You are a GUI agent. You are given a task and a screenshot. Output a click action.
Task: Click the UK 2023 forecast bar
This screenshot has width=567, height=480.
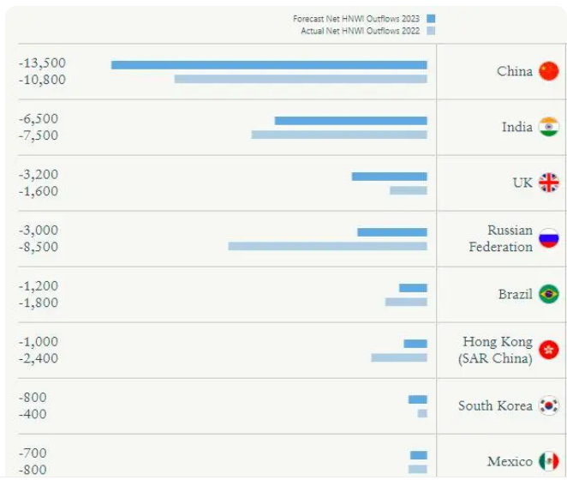pyautogui.click(x=389, y=176)
